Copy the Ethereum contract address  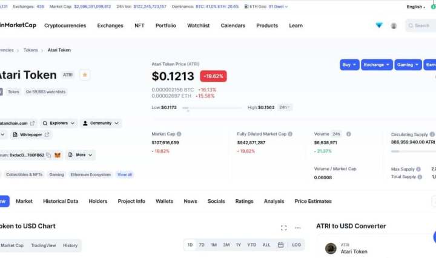click(x=48, y=155)
